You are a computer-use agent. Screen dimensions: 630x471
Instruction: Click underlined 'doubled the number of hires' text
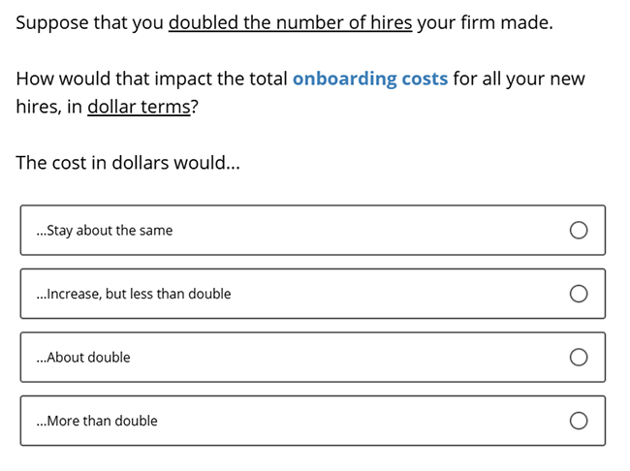(x=290, y=22)
